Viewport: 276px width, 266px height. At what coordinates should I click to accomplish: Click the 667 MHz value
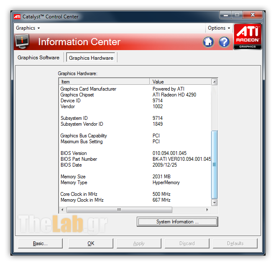(x=161, y=200)
